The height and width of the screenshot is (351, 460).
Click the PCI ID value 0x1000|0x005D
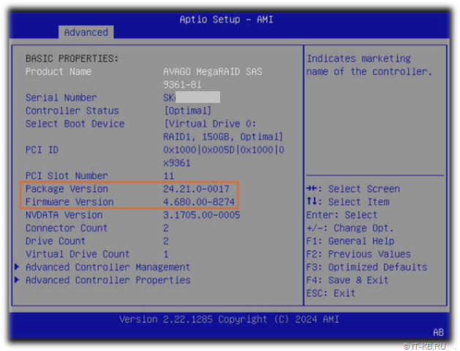224,156
